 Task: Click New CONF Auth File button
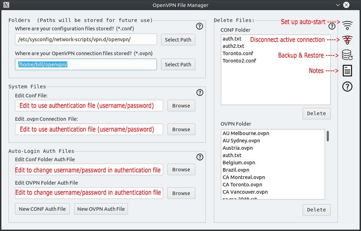(42, 209)
